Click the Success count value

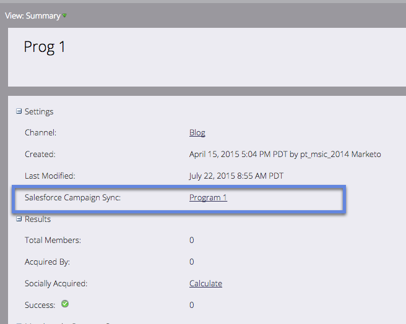pyautogui.click(x=192, y=305)
